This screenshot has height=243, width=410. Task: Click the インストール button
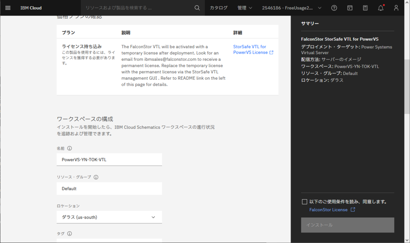point(348,225)
